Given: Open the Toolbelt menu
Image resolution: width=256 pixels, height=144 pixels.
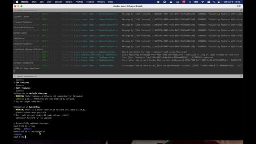Looking at the screenshot, I should click(90, 2).
